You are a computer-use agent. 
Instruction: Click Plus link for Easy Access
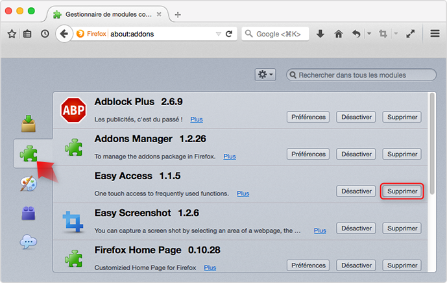click(x=243, y=193)
